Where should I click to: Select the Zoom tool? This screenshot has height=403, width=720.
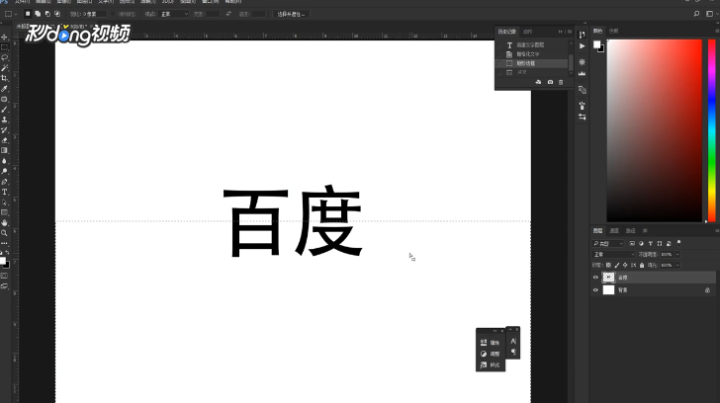point(5,233)
